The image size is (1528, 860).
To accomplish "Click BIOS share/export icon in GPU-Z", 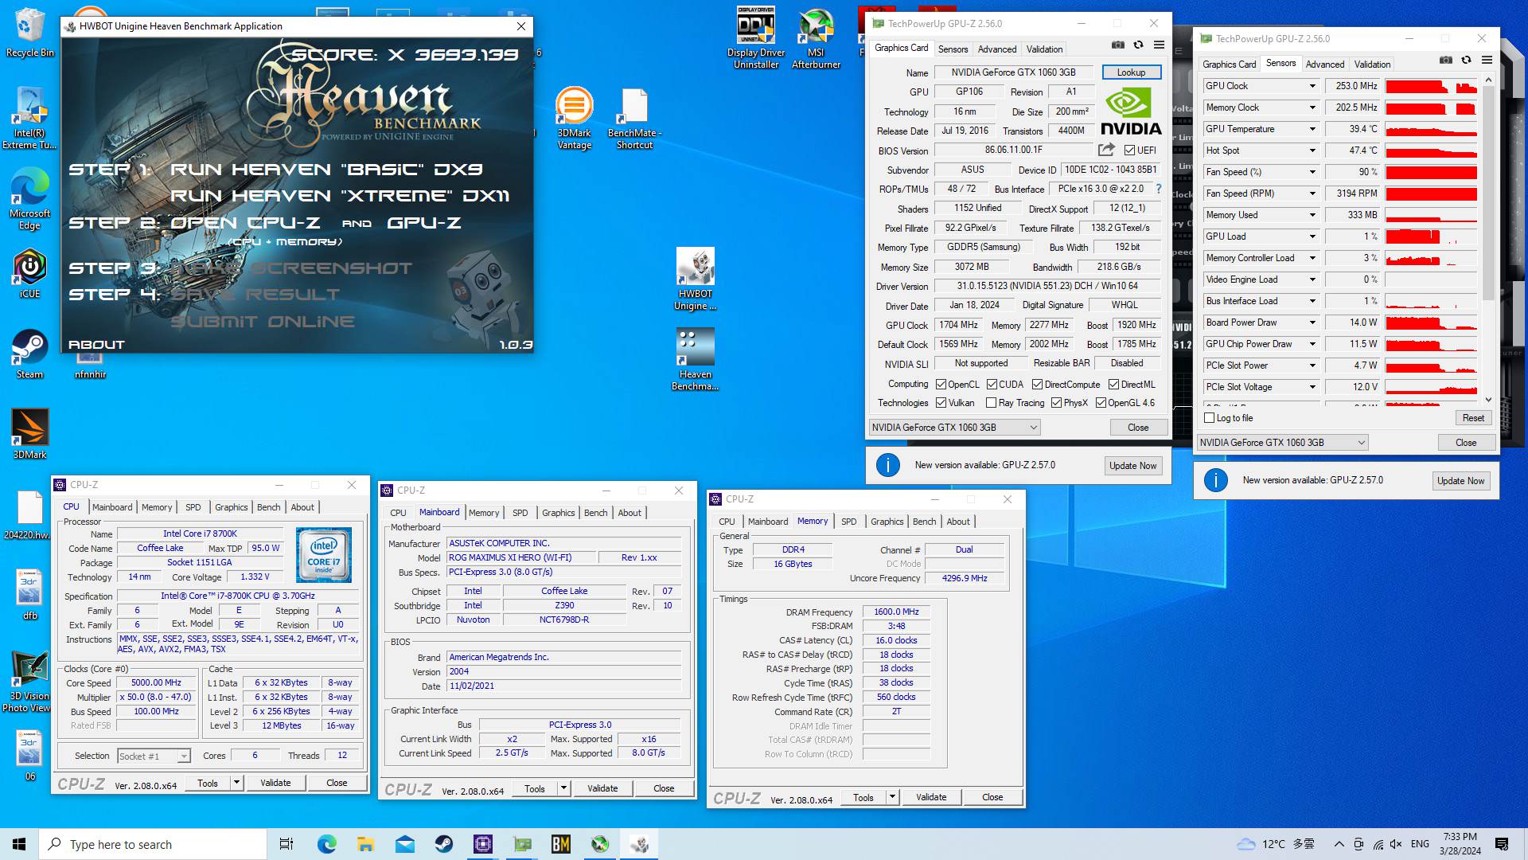I will (x=1106, y=150).
